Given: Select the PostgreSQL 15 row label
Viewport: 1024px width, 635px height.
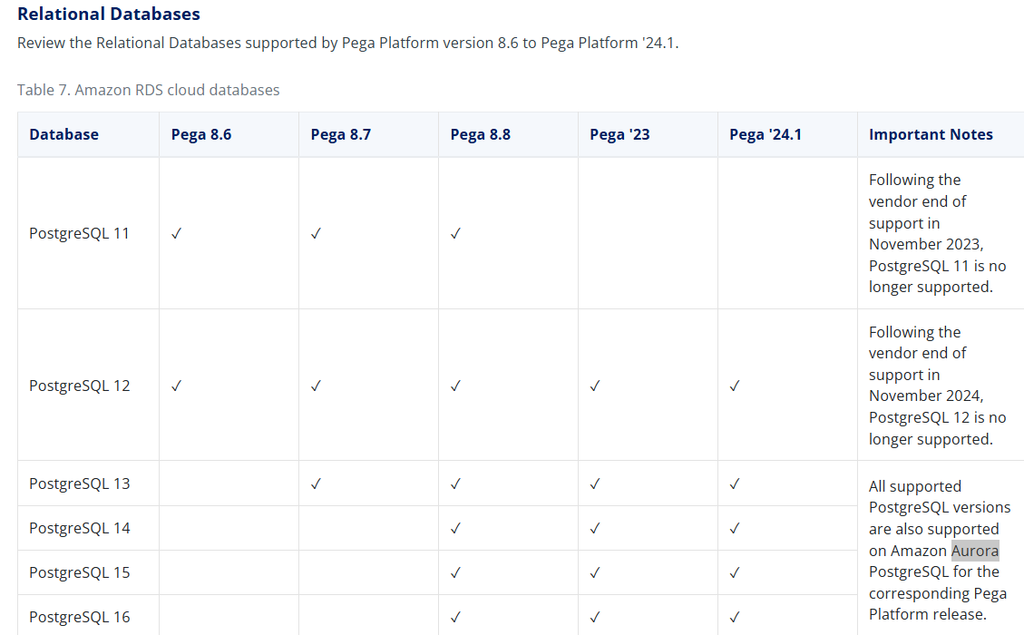Looking at the screenshot, I should pos(79,572).
